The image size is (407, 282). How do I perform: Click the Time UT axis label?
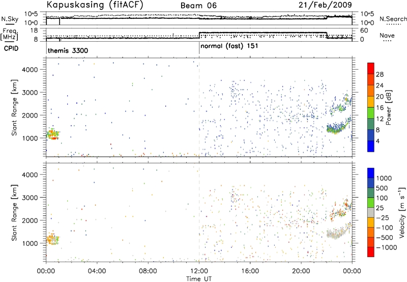coord(199,279)
